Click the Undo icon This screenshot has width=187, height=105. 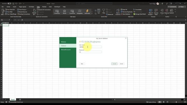tap(16, 3)
